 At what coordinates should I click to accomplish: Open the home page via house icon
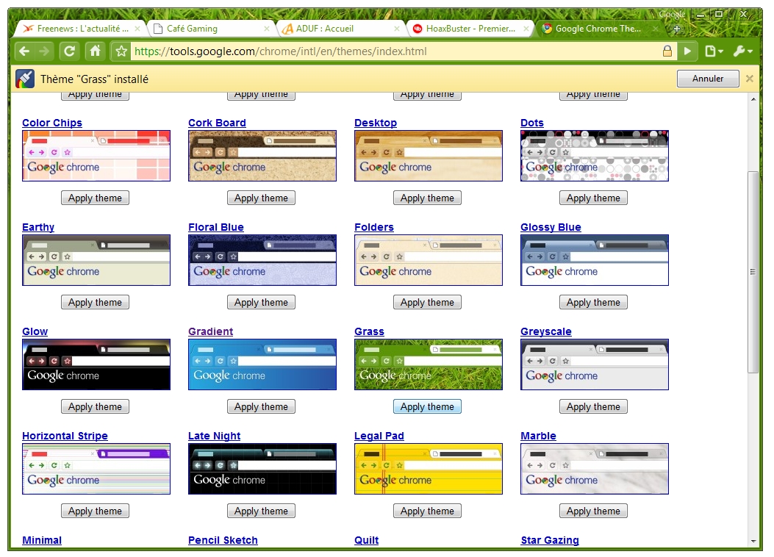[95, 51]
